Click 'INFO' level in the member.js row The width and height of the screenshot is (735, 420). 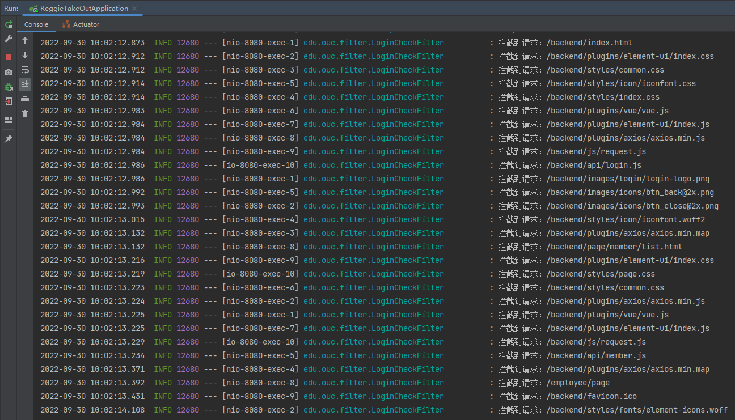[x=163, y=355]
